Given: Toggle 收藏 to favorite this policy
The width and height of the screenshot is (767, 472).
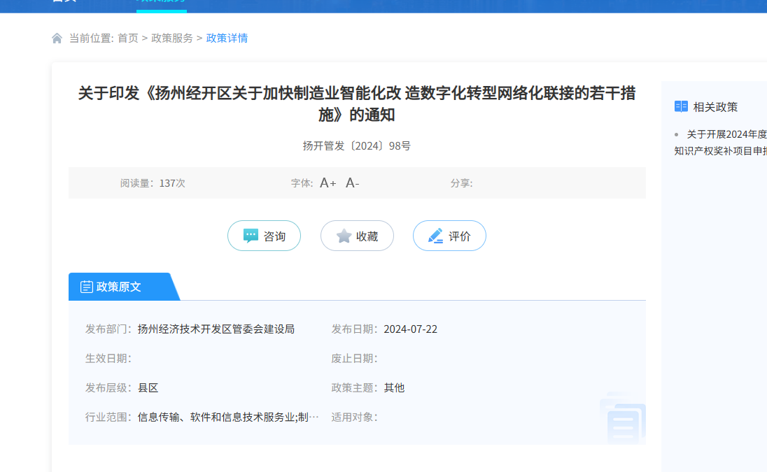Looking at the screenshot, I should coord(357,236).
